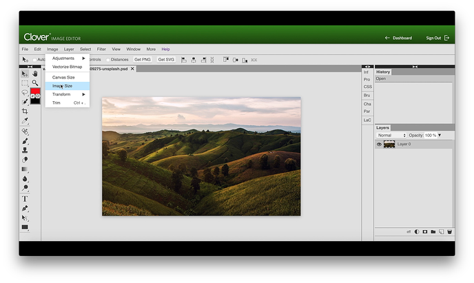
Task: Click the layer effects 'eff' icon
Action: click(409, 231)
